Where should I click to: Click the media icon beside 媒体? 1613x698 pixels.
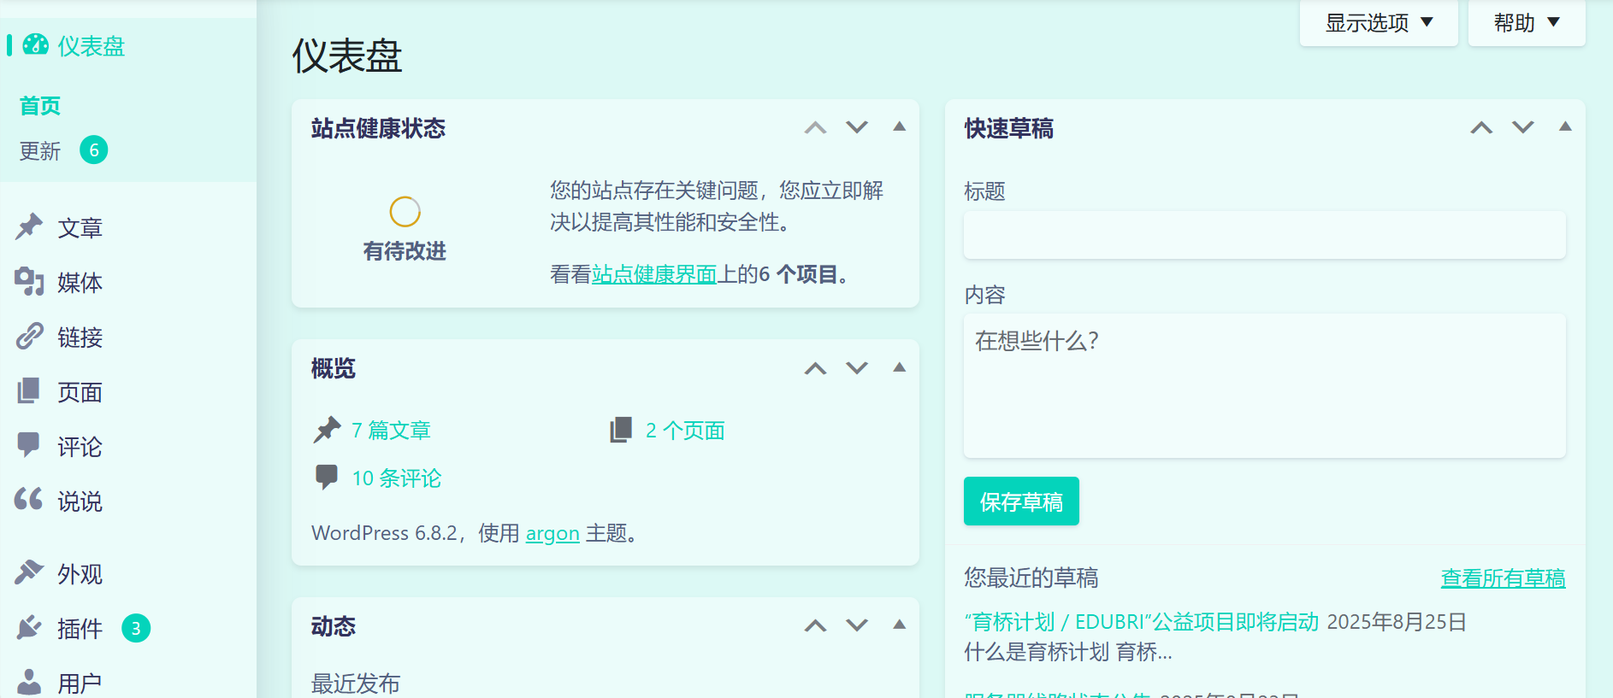pyautogui.click(x=29, y=281)
